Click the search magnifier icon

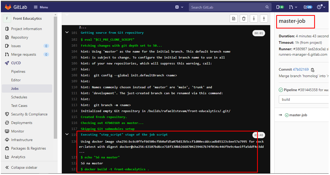(x=267, y=7)
